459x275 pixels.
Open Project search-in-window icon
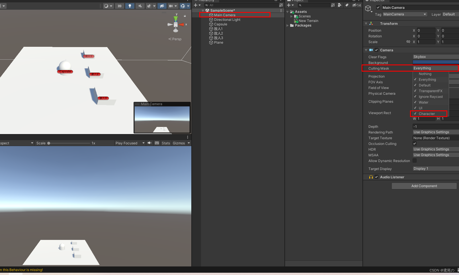click(333, 5)
